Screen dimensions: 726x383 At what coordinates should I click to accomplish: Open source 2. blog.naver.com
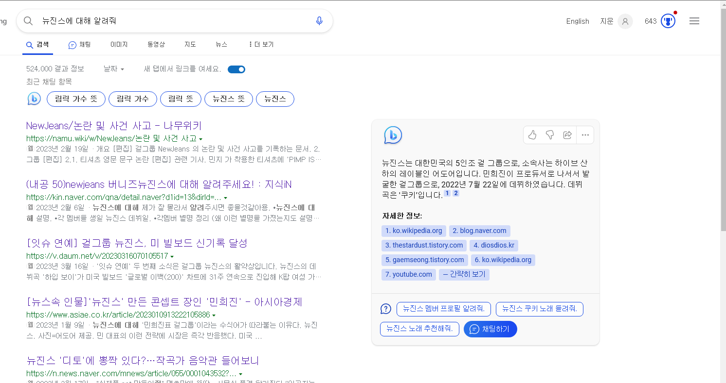point(479,231)
